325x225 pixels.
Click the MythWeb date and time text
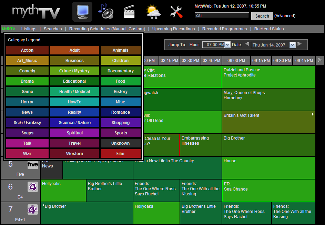(230, 6)
